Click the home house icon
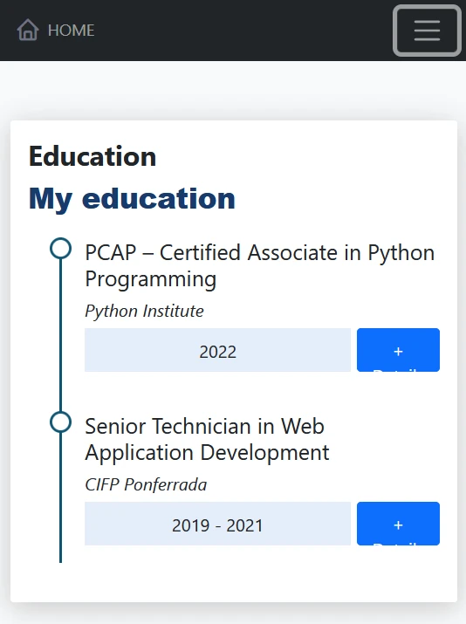 pyautogui.click(x=28, y=31)
